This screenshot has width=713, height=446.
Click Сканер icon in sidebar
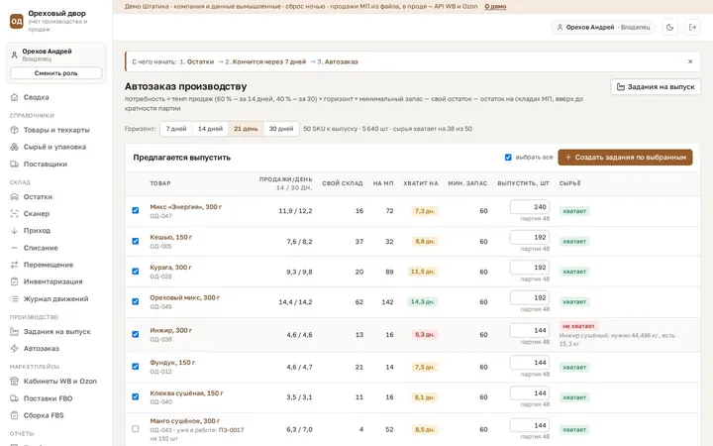point(15,214)
